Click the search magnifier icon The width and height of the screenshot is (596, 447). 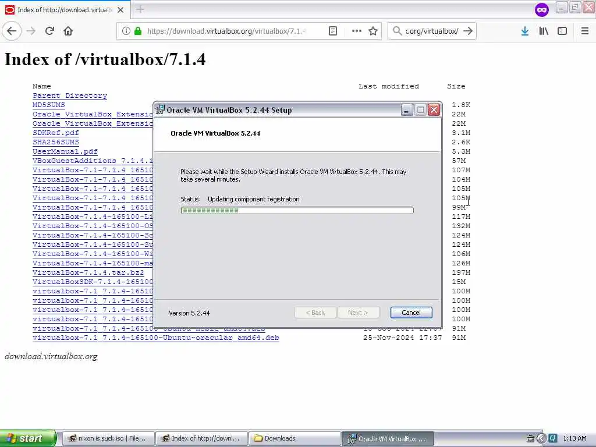(397, 31)
